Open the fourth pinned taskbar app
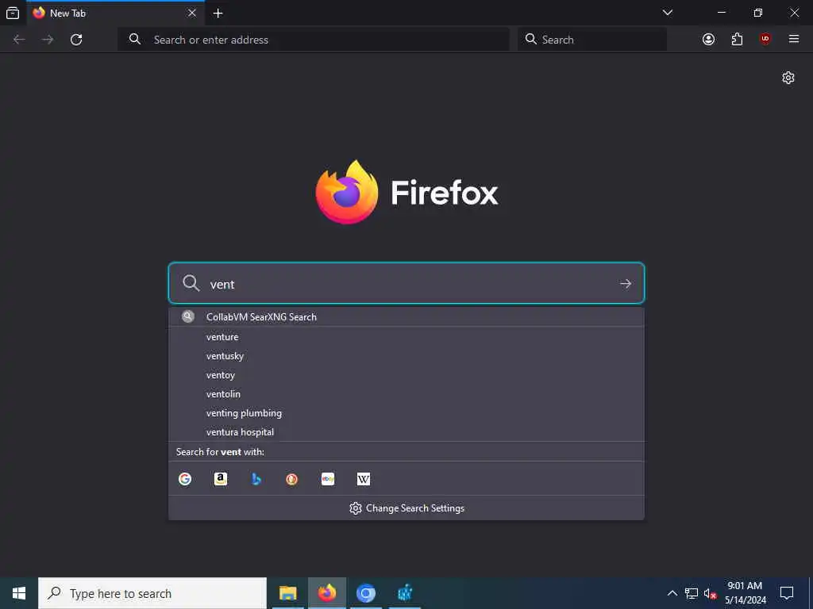This screenshot has width=813, height=609. (404, 593)
